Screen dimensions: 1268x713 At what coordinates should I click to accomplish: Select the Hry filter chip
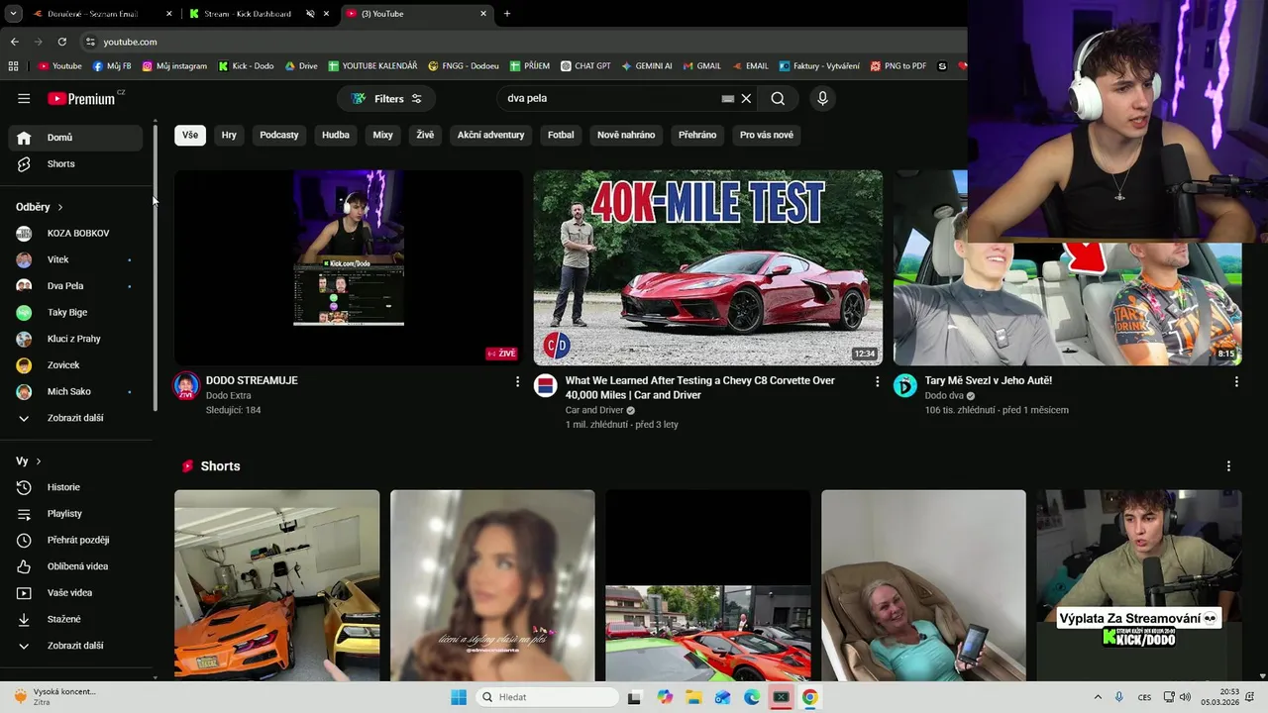[229, 135]
